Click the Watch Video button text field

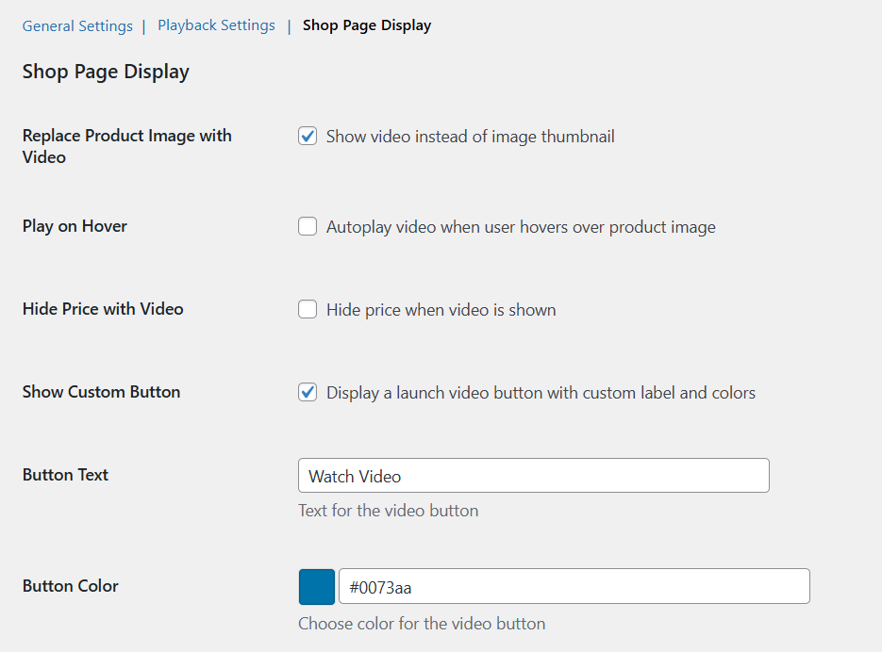click(533, 476)
